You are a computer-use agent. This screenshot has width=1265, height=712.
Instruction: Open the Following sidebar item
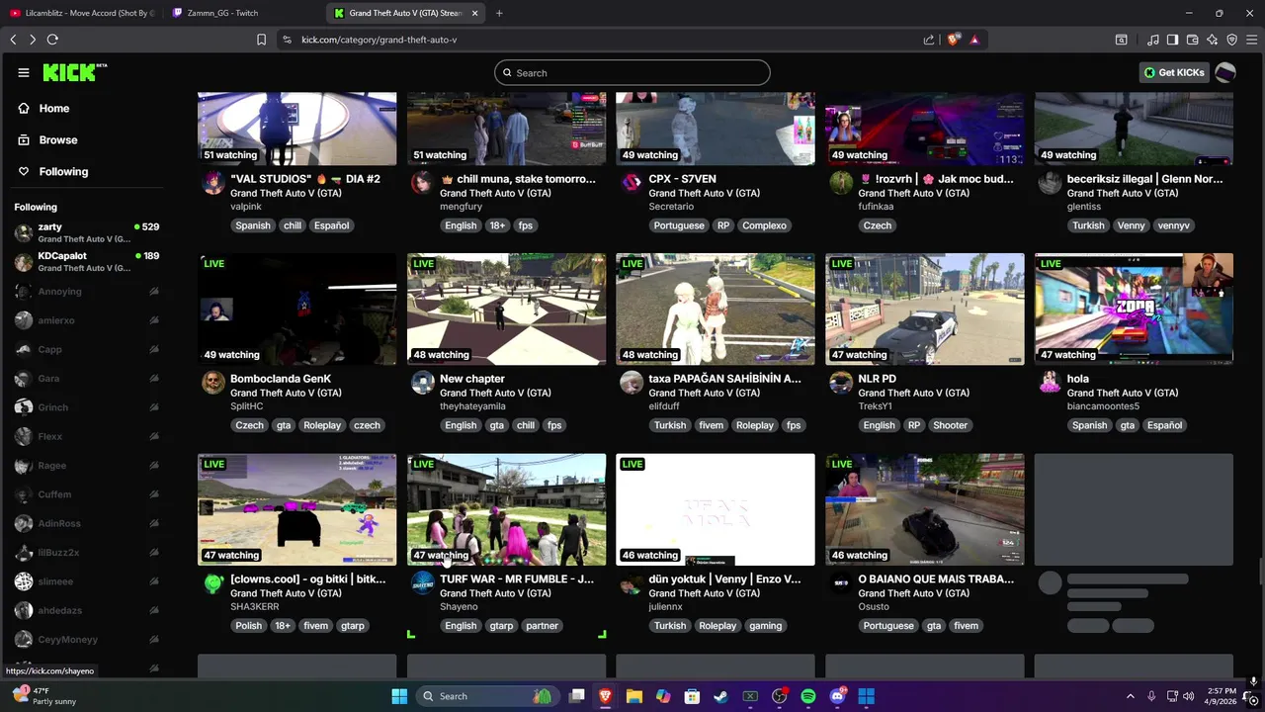pos(63,172)
